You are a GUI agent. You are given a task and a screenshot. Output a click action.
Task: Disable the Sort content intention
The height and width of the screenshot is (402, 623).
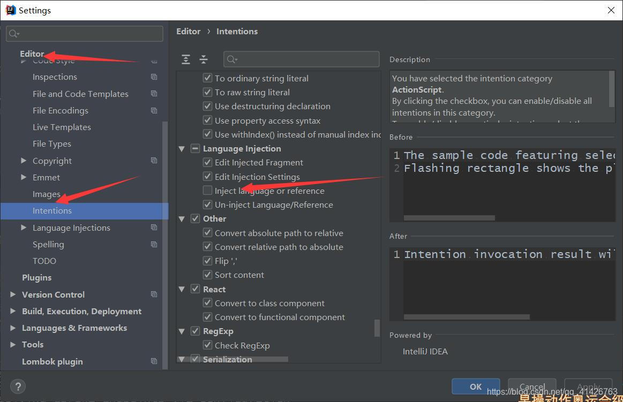(207, 275)
